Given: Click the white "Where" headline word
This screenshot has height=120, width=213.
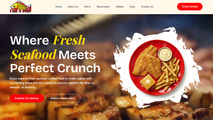Looking at the screenshot, I should click(30, 41).
